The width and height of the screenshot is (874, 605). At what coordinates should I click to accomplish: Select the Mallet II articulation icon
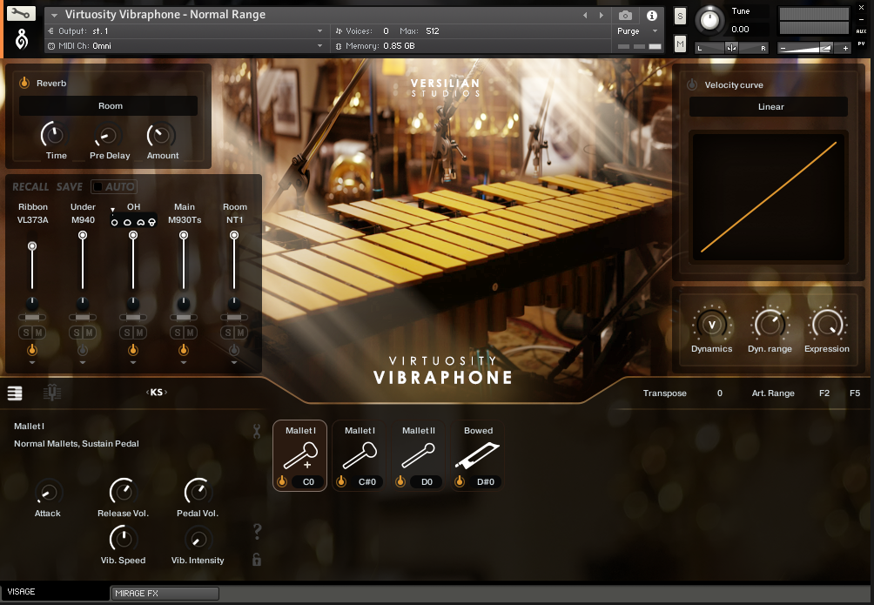418,455
